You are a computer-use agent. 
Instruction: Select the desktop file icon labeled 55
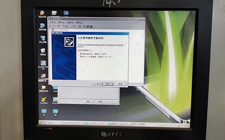click(55, 112)
